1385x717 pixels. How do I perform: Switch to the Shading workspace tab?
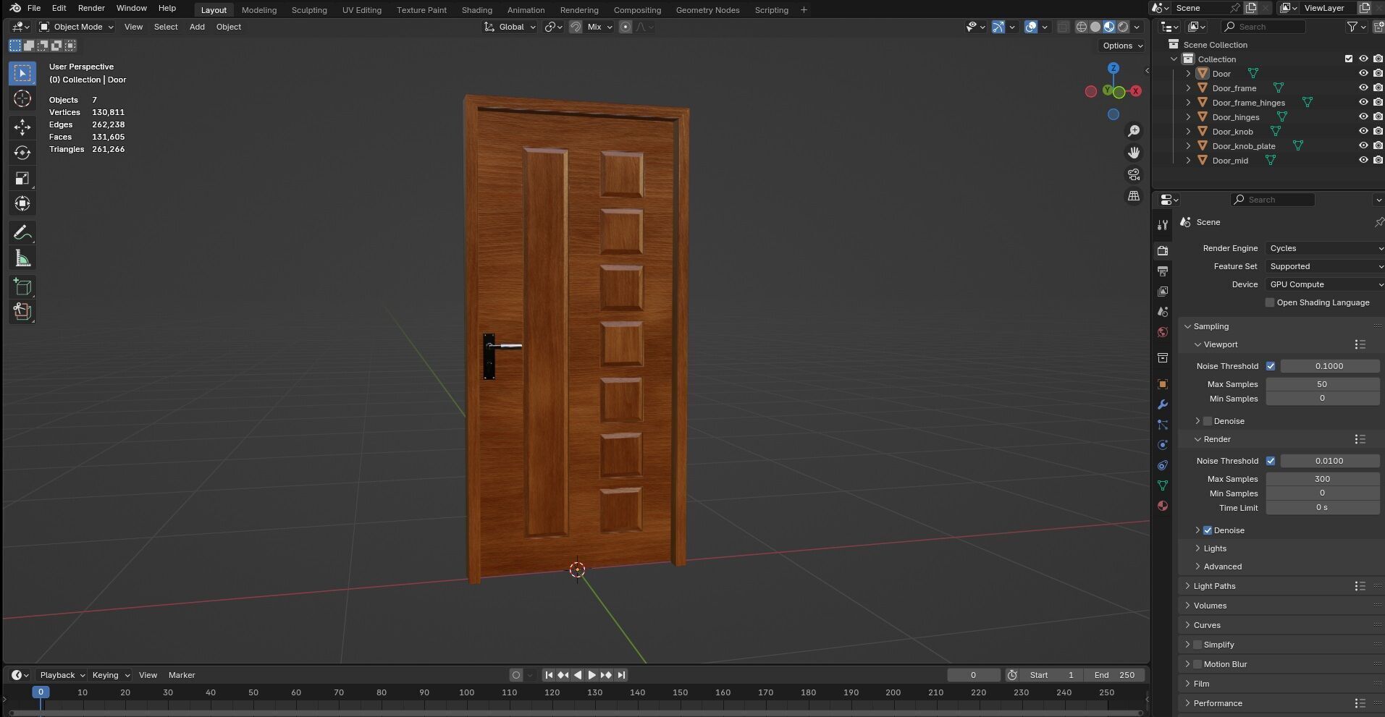(x=476, y=10)
